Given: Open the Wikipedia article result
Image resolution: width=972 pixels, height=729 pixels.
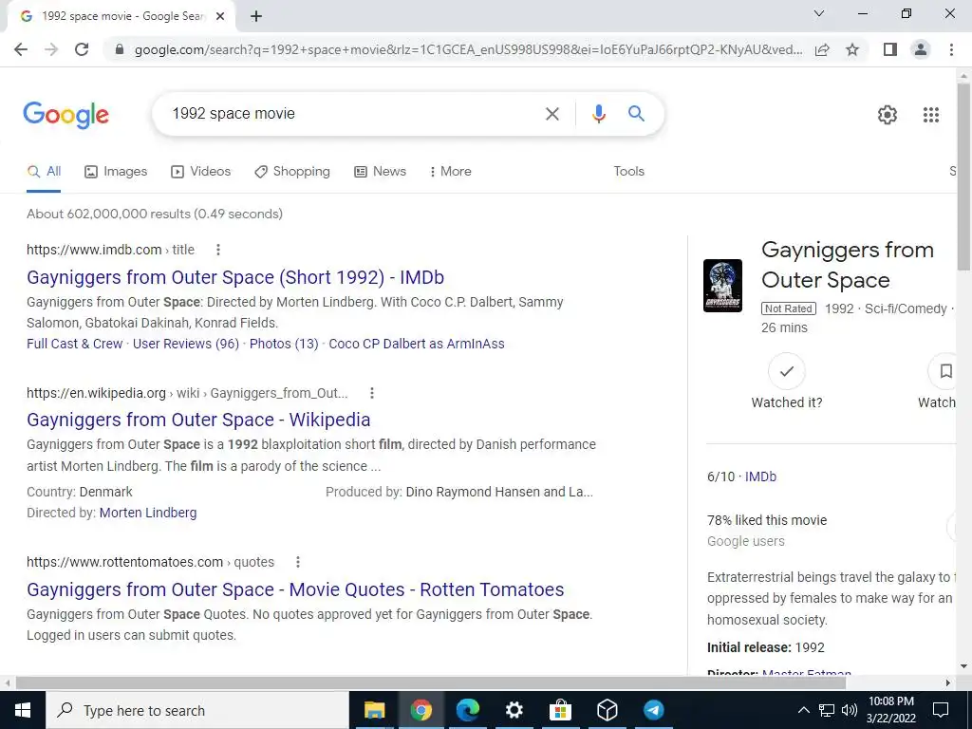Looking at the screenshot, I should click(x=198, y=420).
